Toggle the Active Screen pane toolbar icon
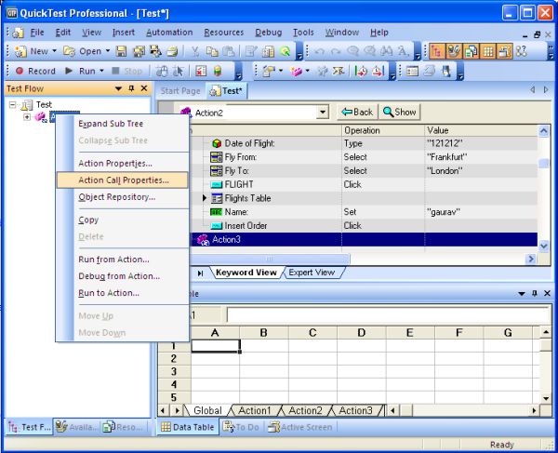This screenshot has height=453, width=558. (505, 51)
